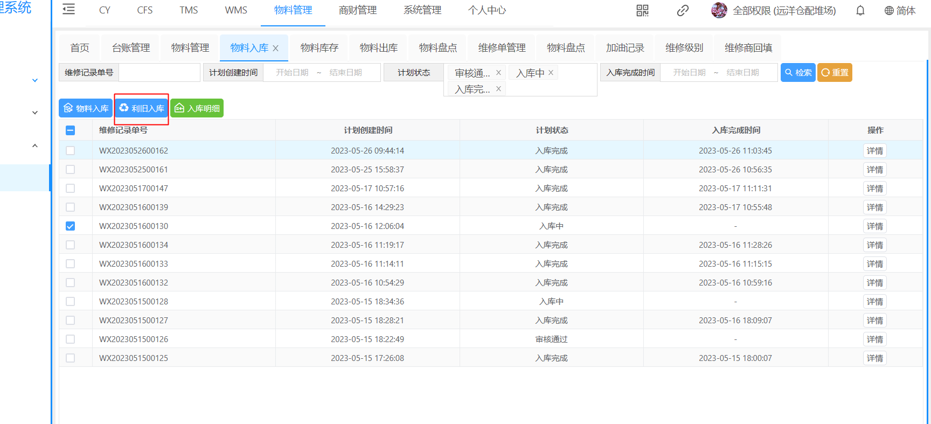This screenshot has height=424, width=931.
Task: Uncheck the WX2023051600130 row checkbox
Action: coord(71,226)
